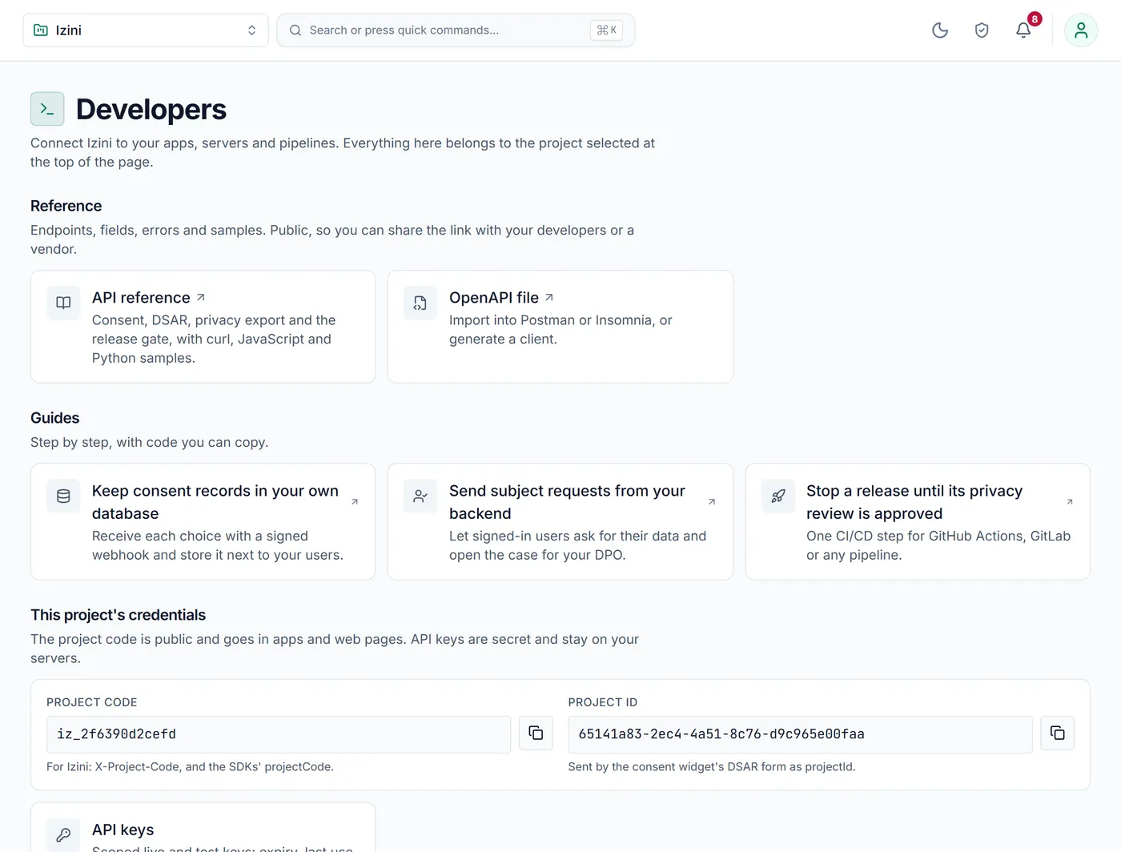Click the arrow on the release review guide

tap(1070, 502)
